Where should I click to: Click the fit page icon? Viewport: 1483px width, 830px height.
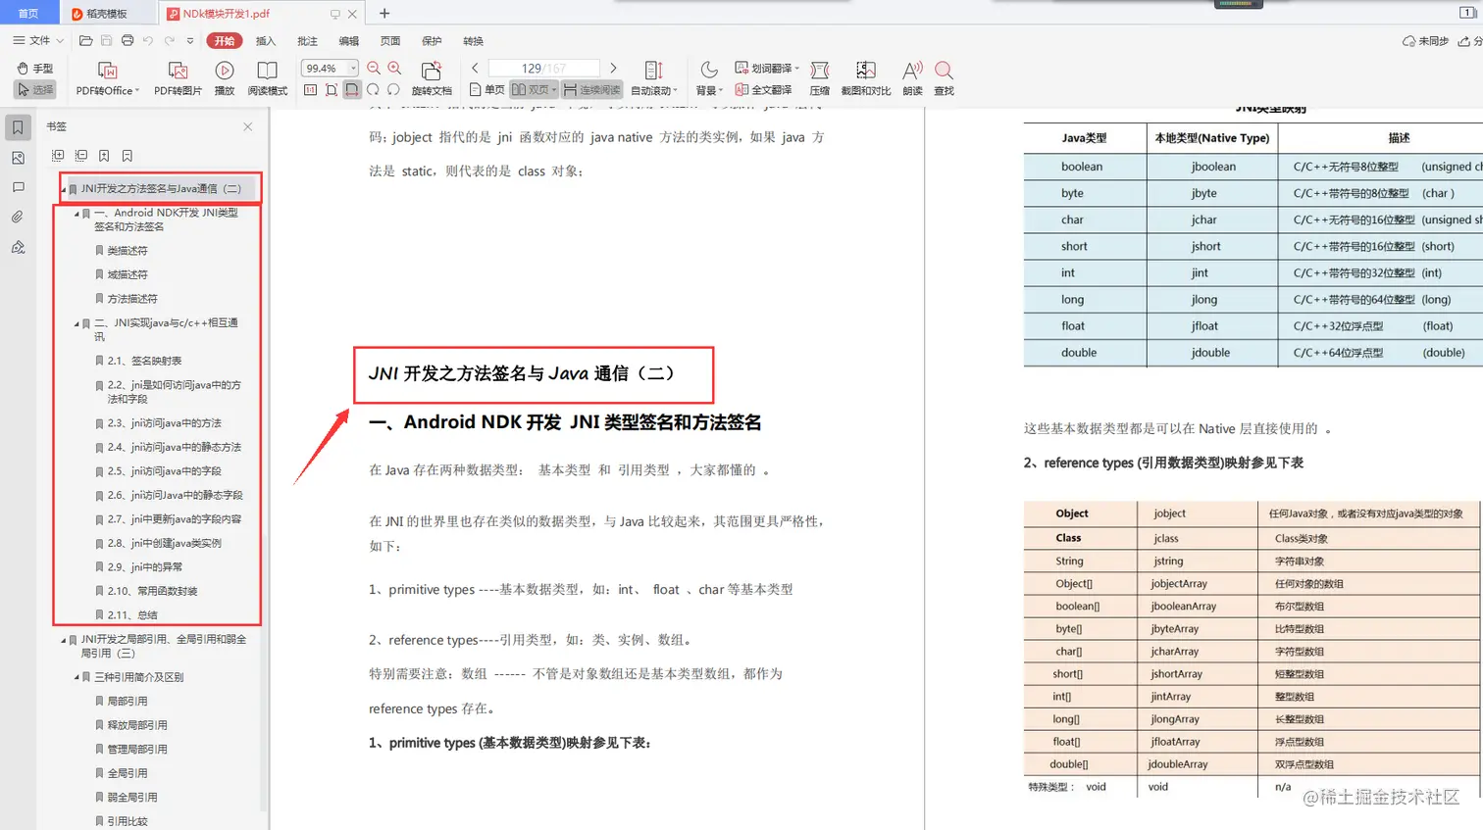332,89
